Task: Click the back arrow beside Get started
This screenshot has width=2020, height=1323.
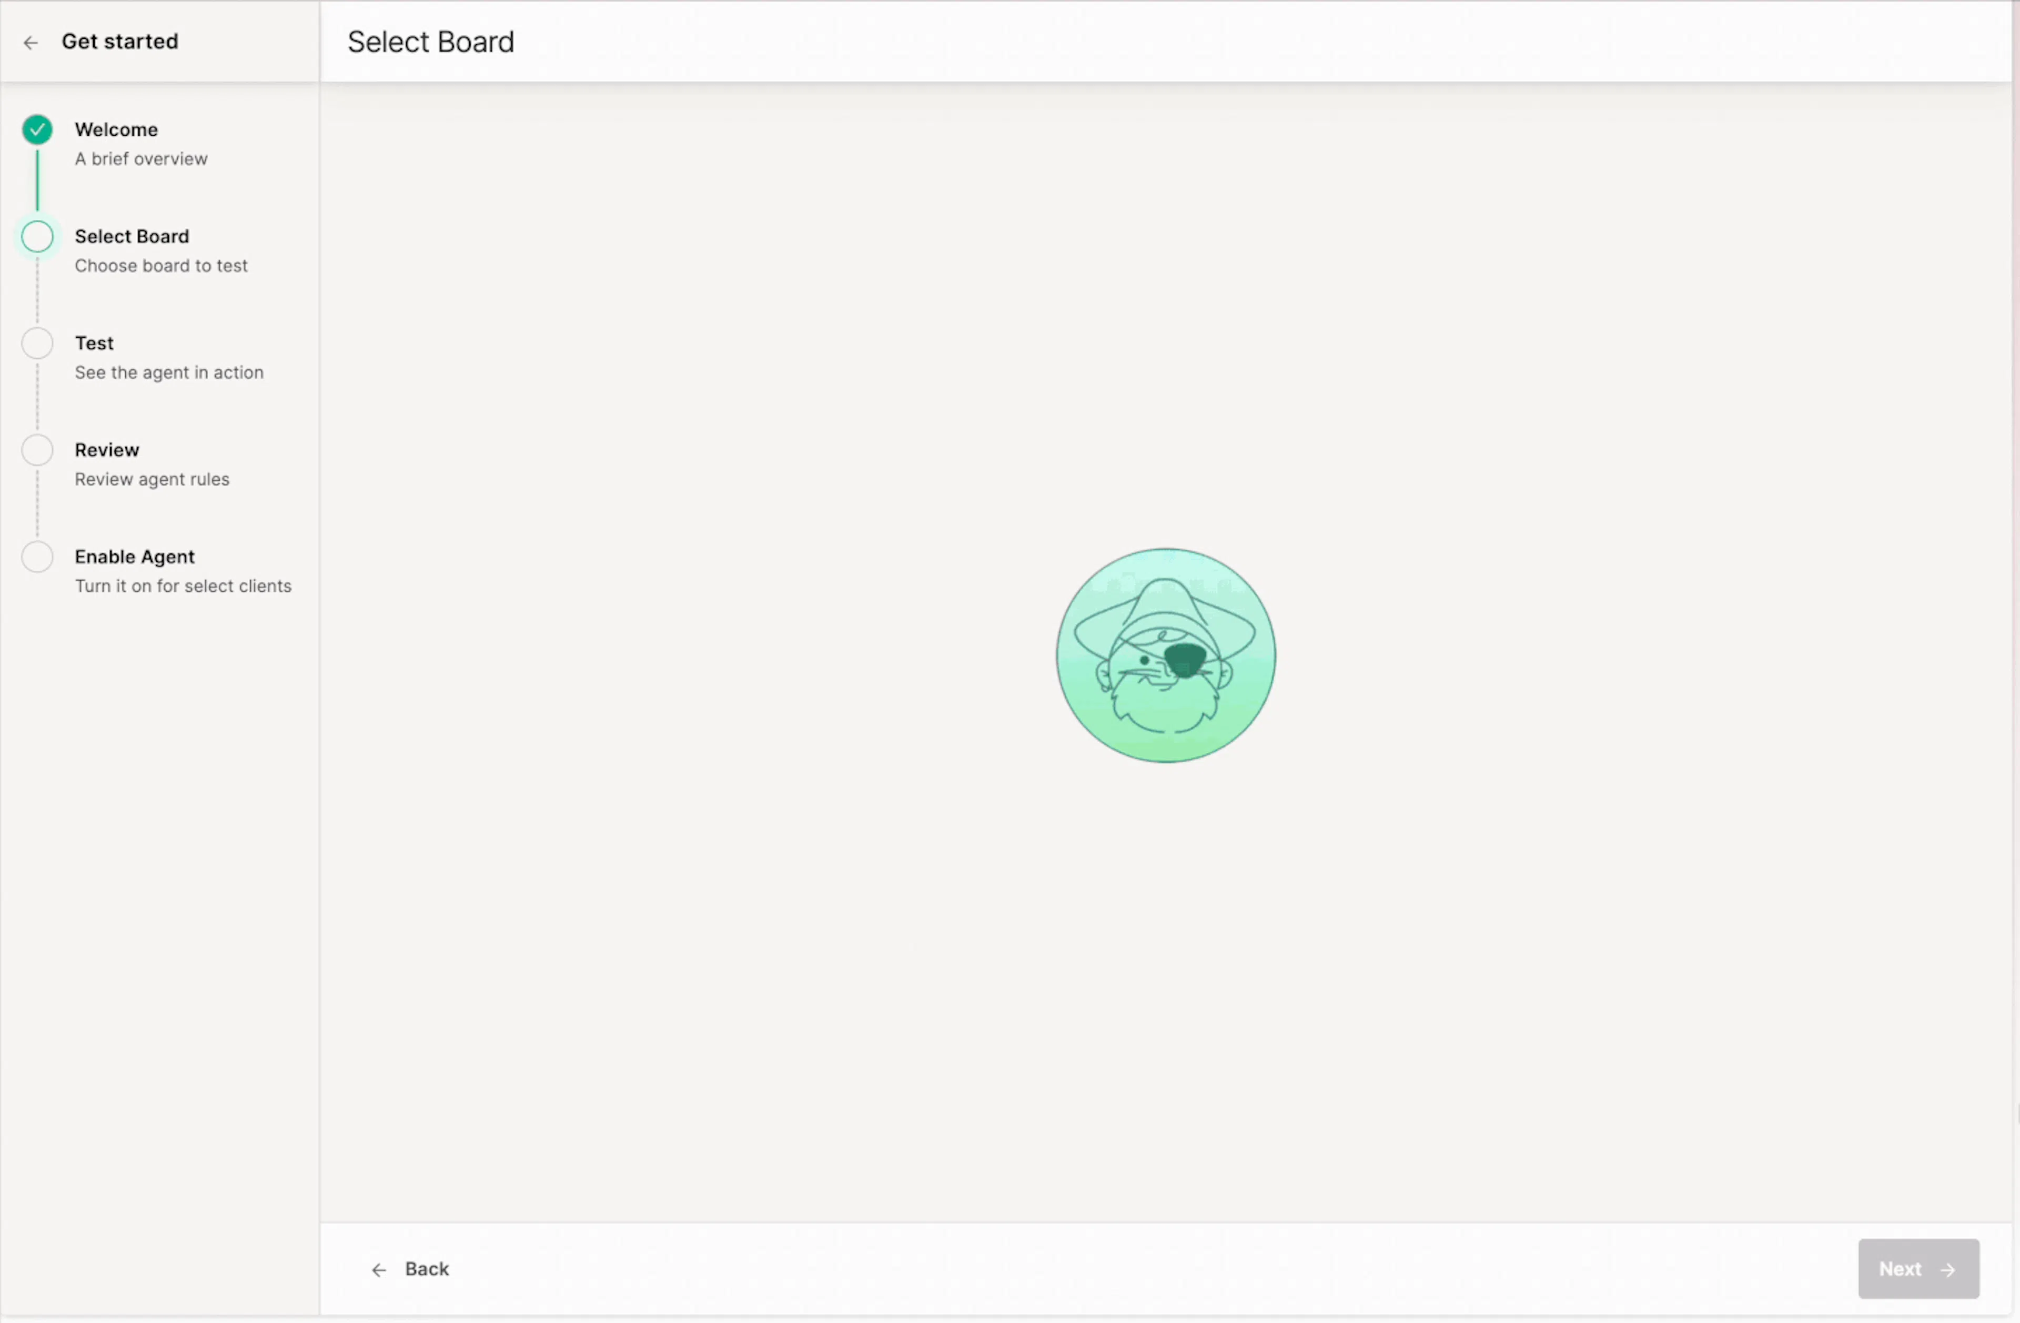Action: (31, 43)
